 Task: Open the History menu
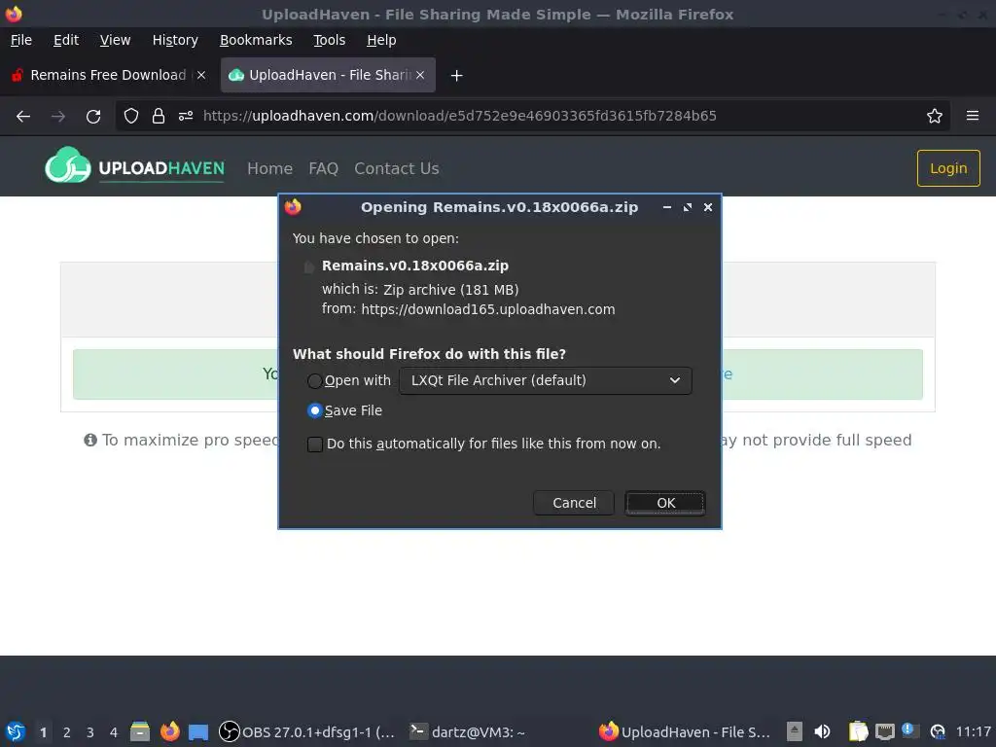point(175,40)
